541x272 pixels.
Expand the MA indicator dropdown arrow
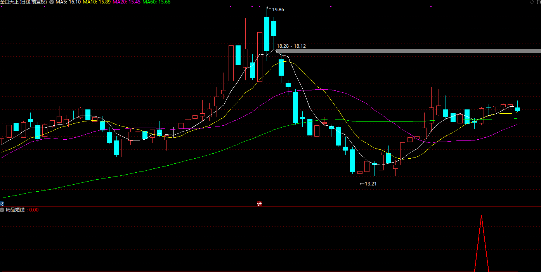pos(52,2)
